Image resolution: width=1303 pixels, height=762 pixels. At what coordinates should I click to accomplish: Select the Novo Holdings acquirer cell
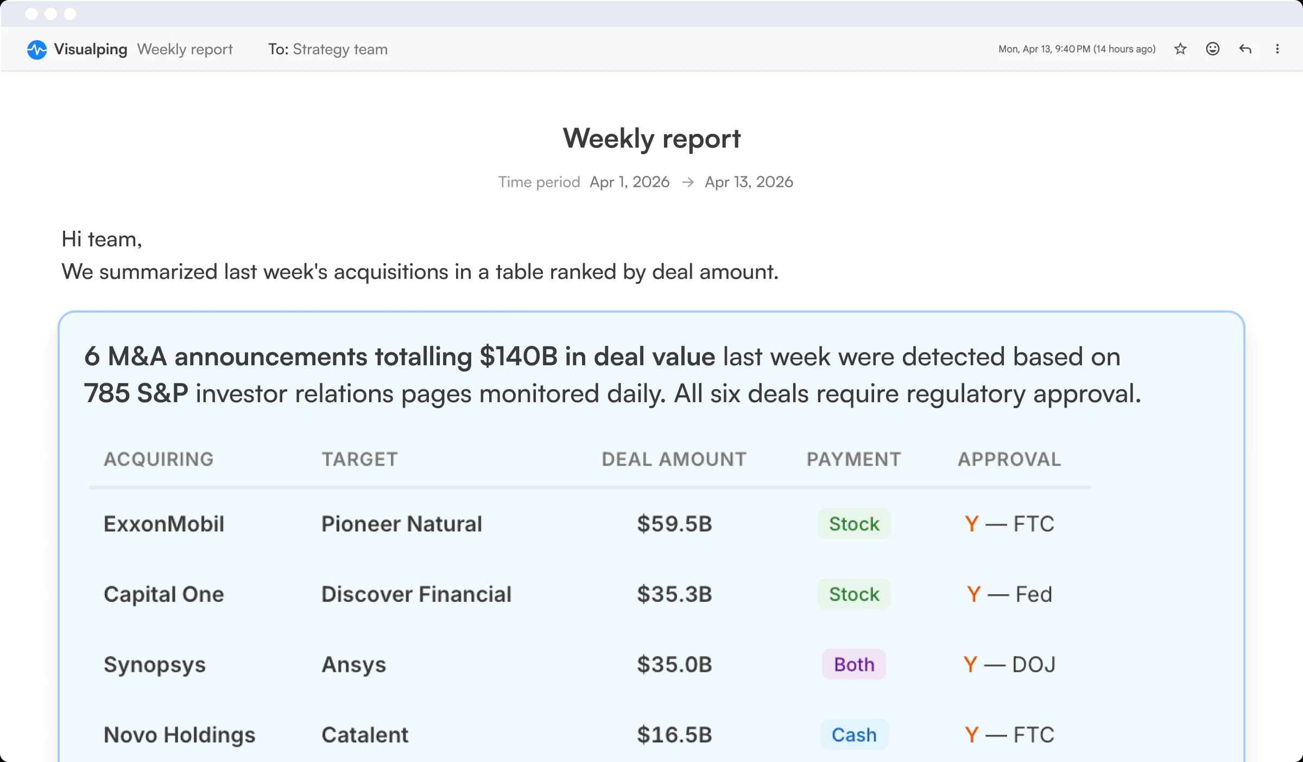pos(179,735)
